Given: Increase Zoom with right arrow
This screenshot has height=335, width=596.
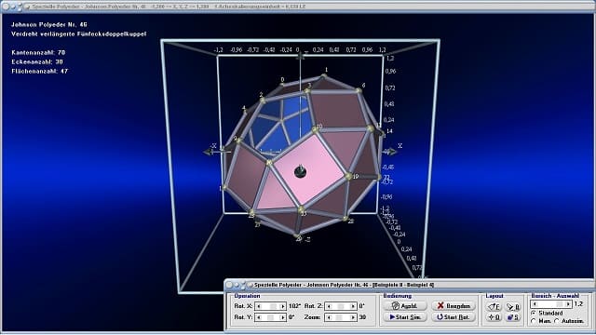Looking at the screenshot, I should click(x=353, y=317).
